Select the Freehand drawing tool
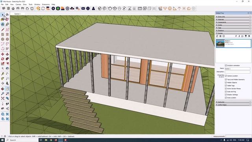Image resolution: width=252 pixels, height=142 pixels. point(7,30)
